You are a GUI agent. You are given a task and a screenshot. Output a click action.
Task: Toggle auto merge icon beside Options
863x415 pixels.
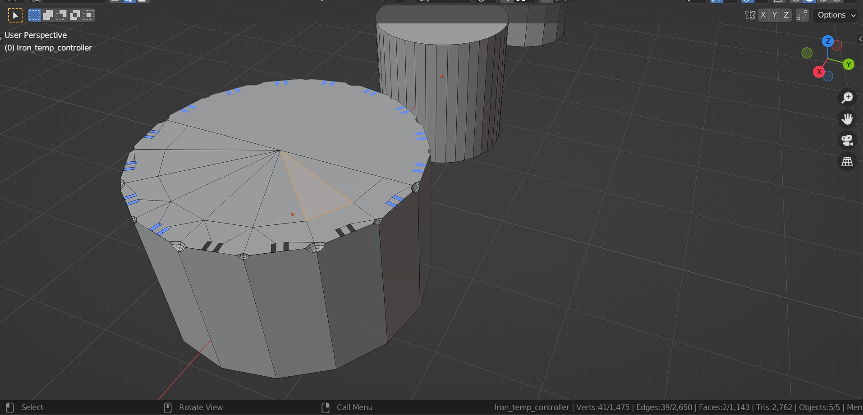(802, 15)
